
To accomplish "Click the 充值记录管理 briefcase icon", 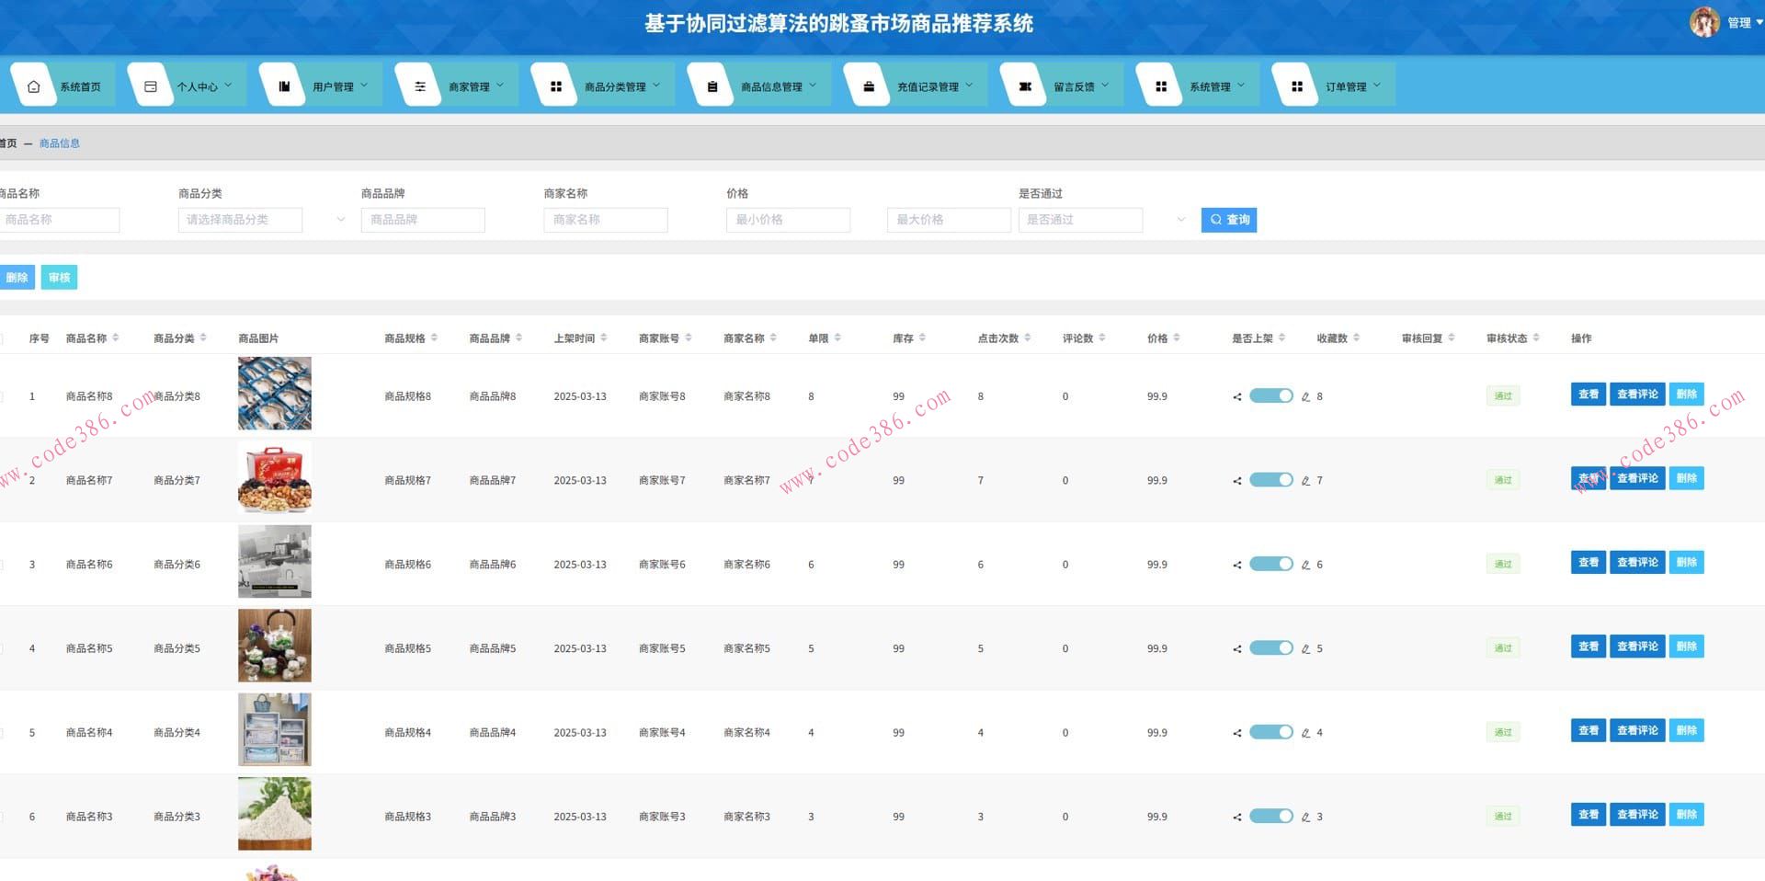I will tap(869, 86).
